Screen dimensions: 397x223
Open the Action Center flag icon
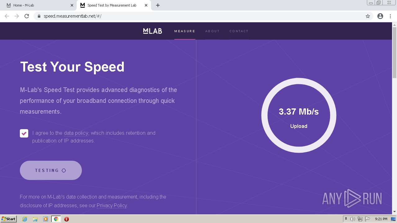(368, 219)
